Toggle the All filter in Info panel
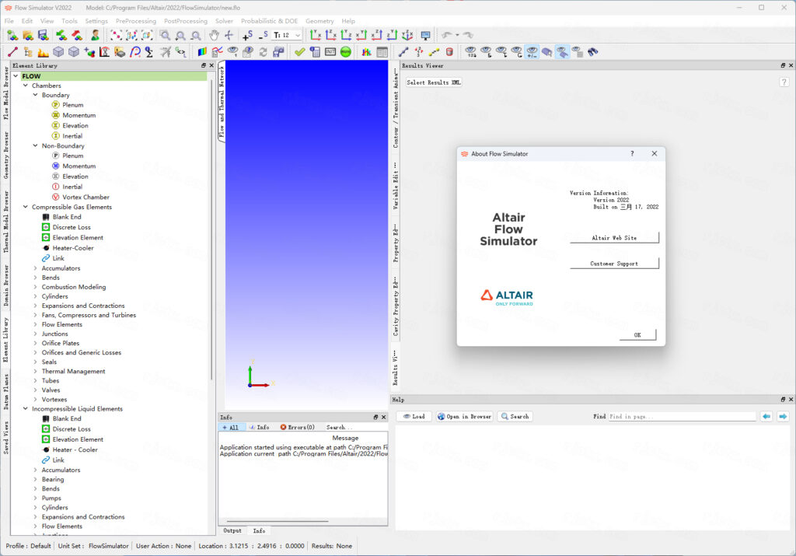 232,428
